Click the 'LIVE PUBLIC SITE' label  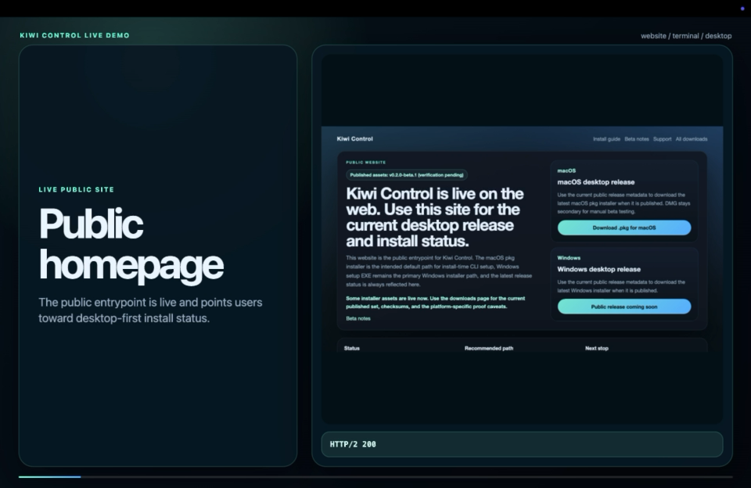coord(76,189)
